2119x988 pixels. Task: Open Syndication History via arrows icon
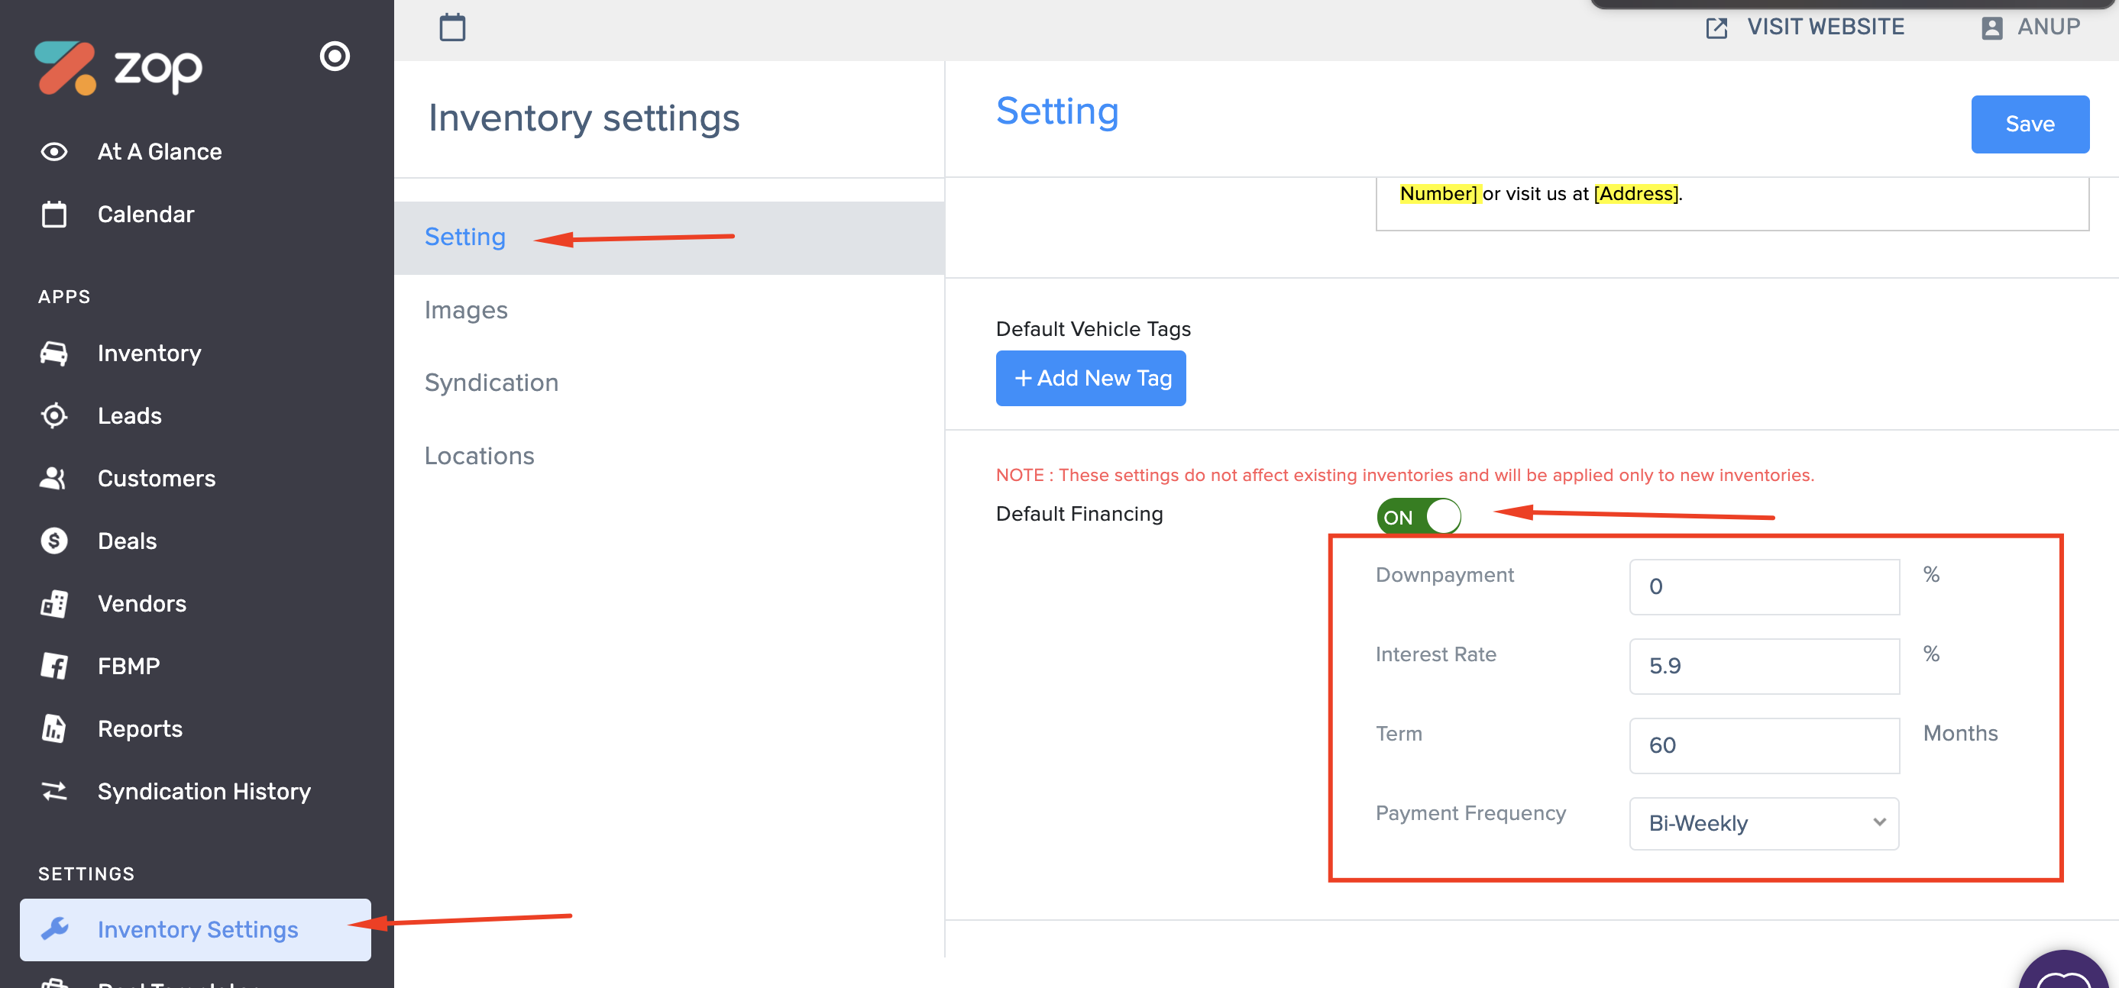point(54,792)
